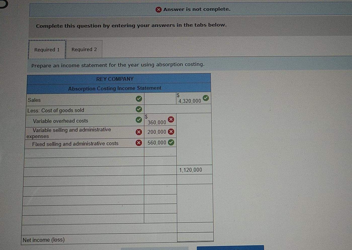
Task: Click Absorption Costing Income Statement title
Action: (115, 88)
